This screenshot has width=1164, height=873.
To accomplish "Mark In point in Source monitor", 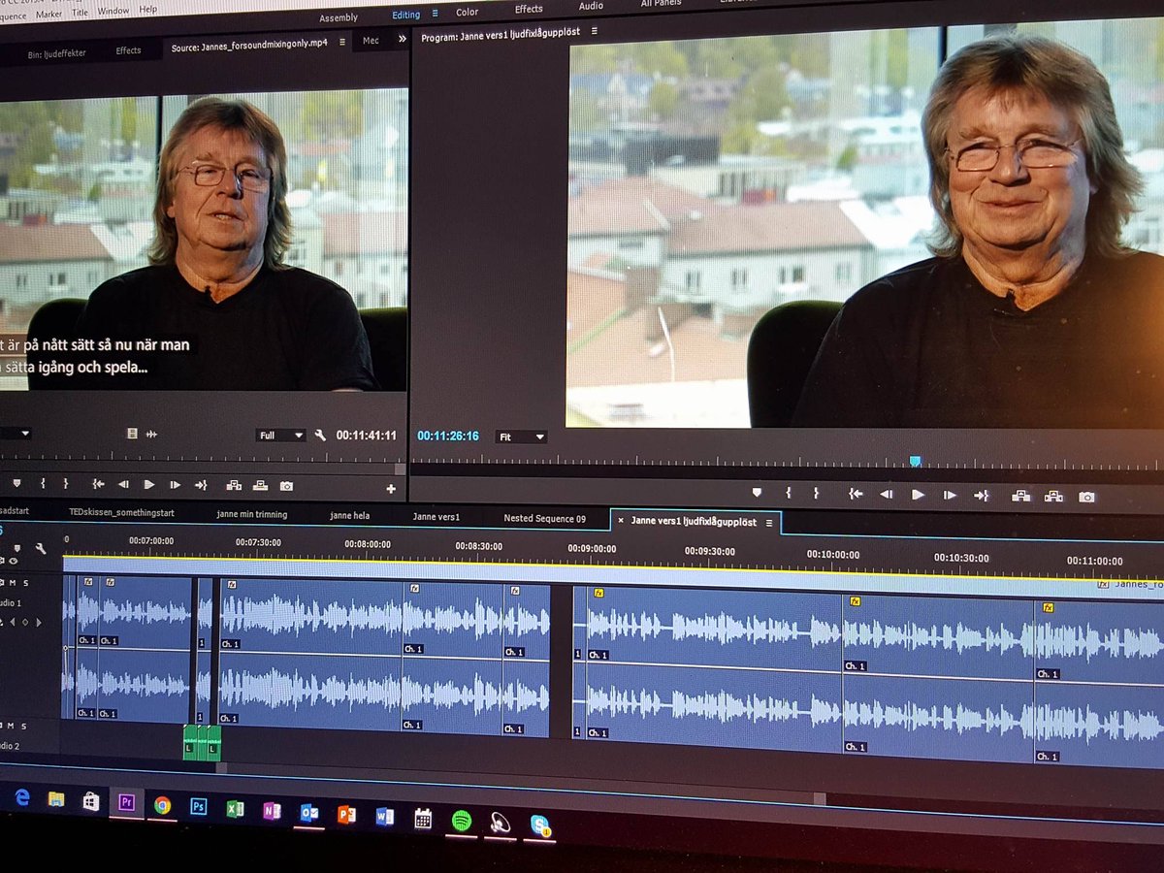I will coord(43,483).
